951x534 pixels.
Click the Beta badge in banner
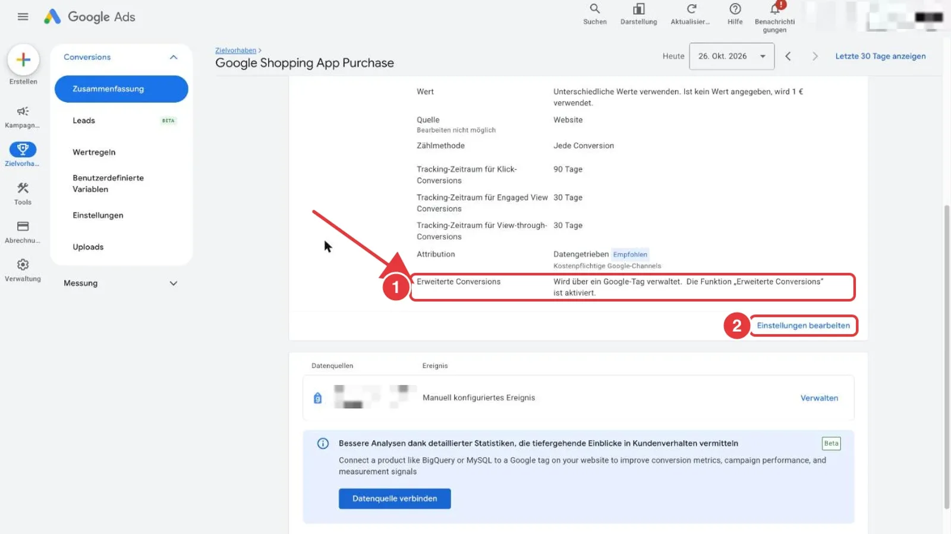tap(831, 443)
